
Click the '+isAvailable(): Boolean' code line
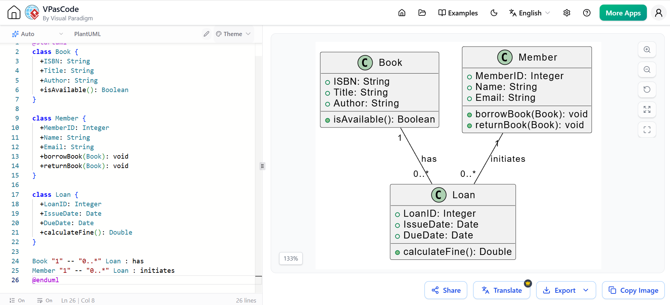coord(84,90)
